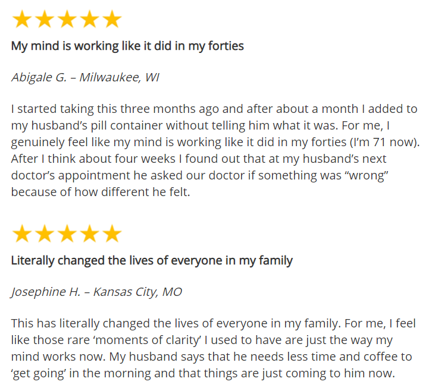Click the first star in Josephine's review rating
Screen dimensions: 432x391
tap(22, 234)
